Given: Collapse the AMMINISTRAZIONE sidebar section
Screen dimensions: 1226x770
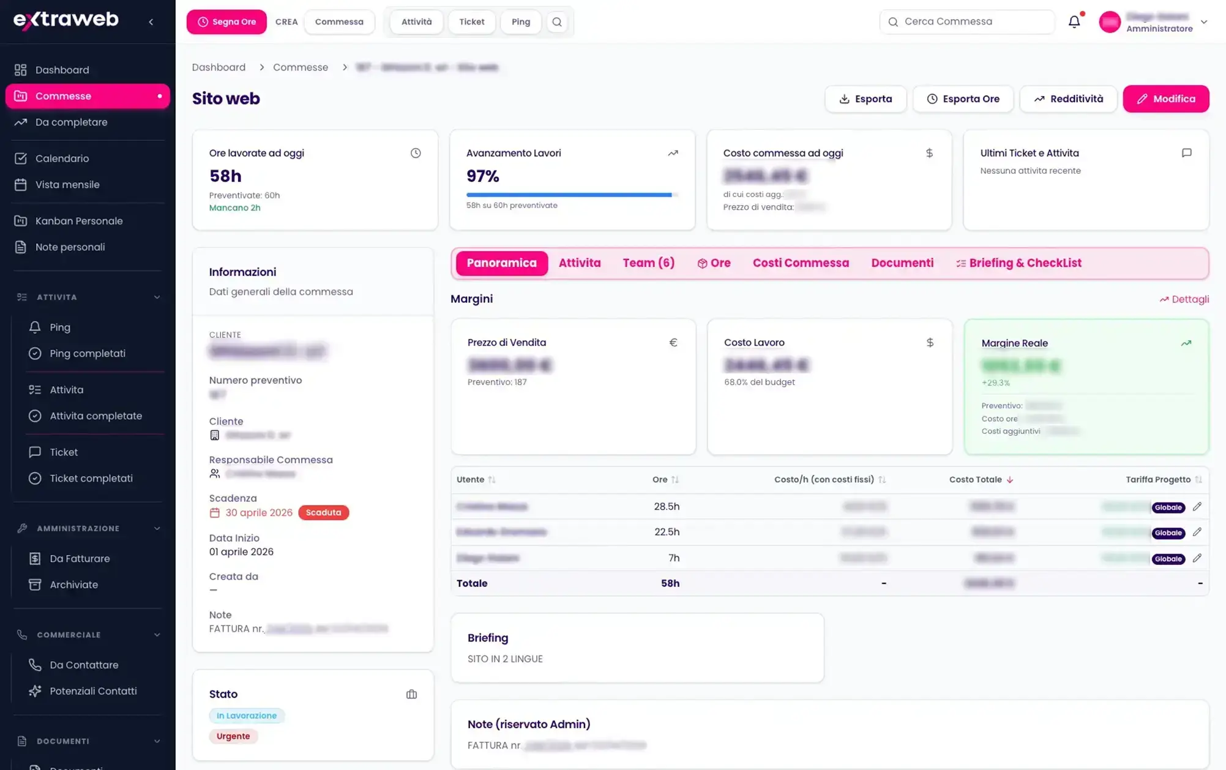Looking at the screenshot, I should click(x=157, y=528).
